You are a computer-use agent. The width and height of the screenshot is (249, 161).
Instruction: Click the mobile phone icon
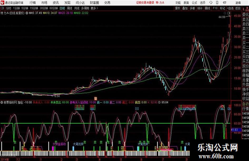[x=217, y=3]
